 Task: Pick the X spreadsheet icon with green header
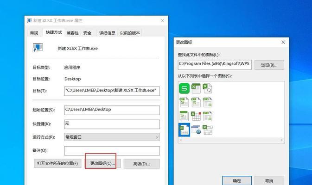tap(196, 88)
